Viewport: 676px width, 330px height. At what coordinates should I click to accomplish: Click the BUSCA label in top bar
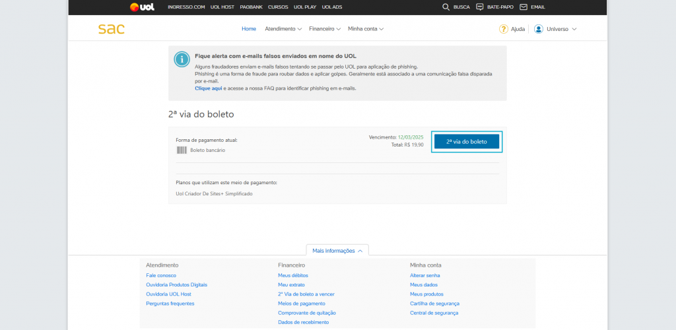click(461, 7)
